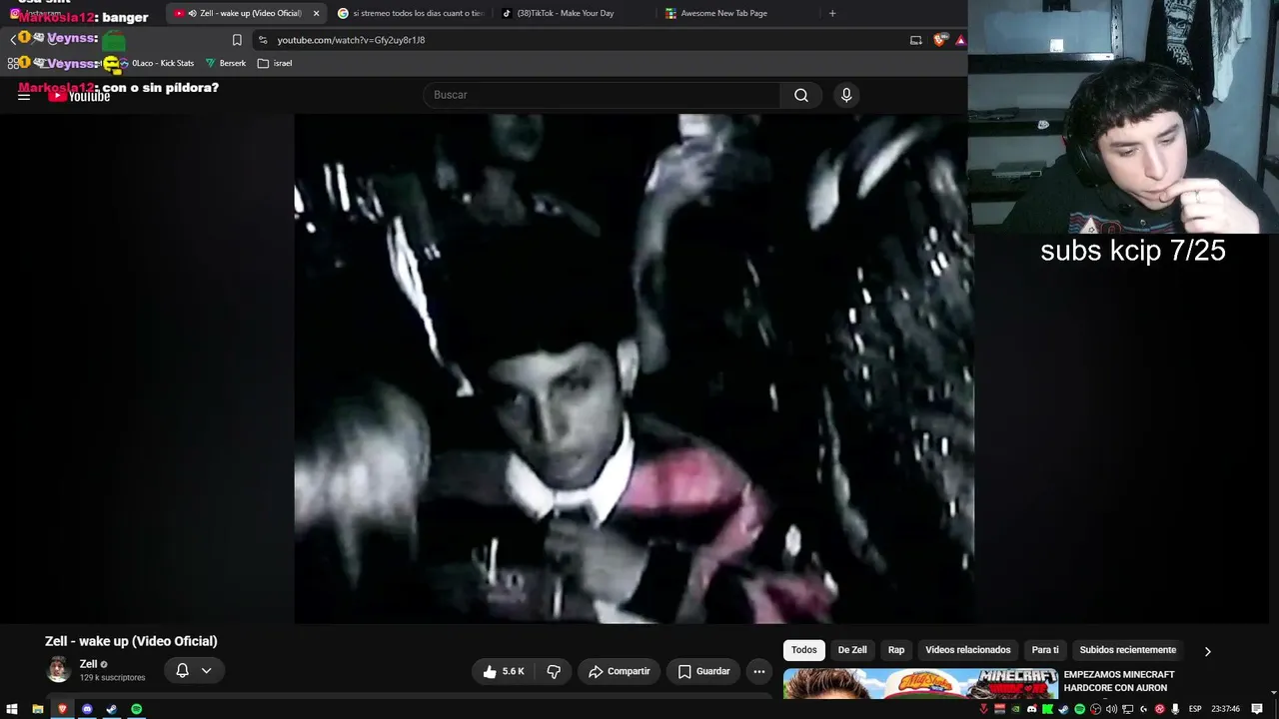Open Zell's channel avatar
The width and height of the screenshot is (1279, 719).
[x=59, y=670]
